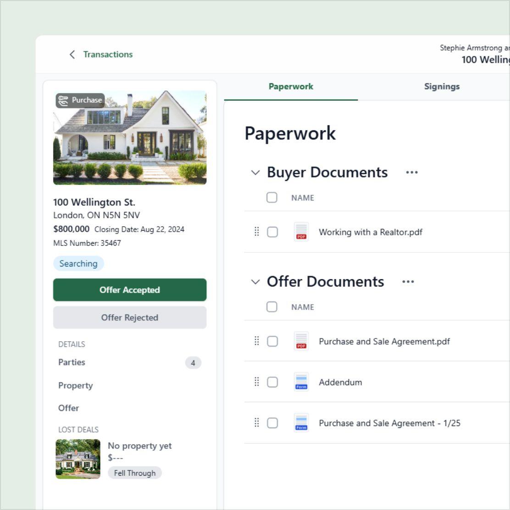Screen dimensions: 510x510
Task: Grab drag handle of Working with a Realtor row
Action: (257, 232)
